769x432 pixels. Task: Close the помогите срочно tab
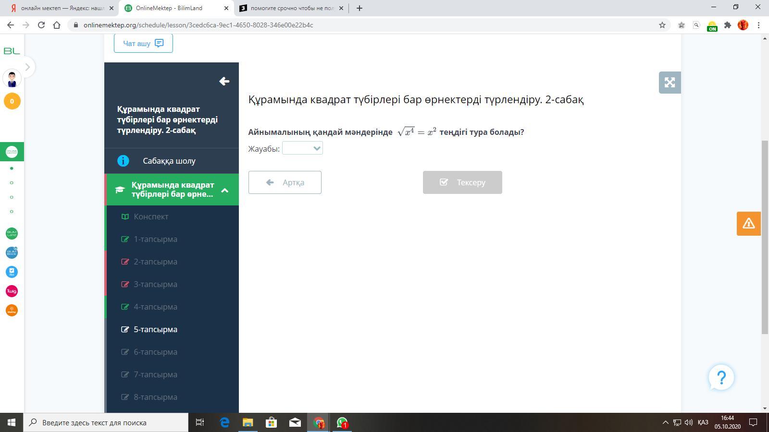(342, 8)
